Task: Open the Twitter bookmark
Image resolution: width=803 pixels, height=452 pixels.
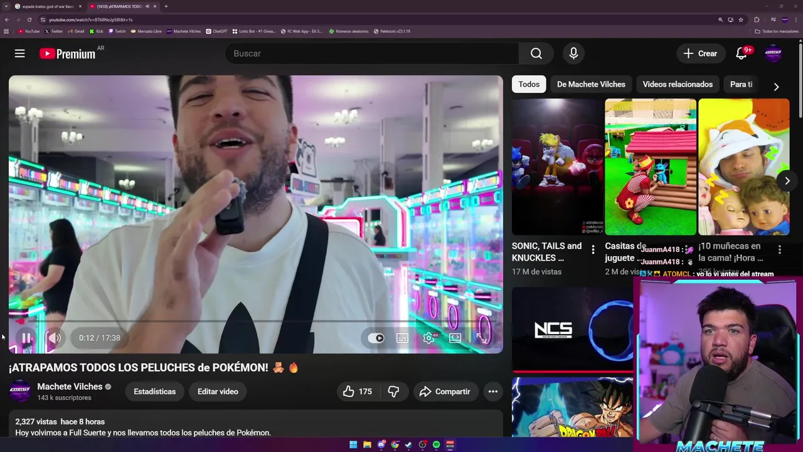Action: [53, 31]
